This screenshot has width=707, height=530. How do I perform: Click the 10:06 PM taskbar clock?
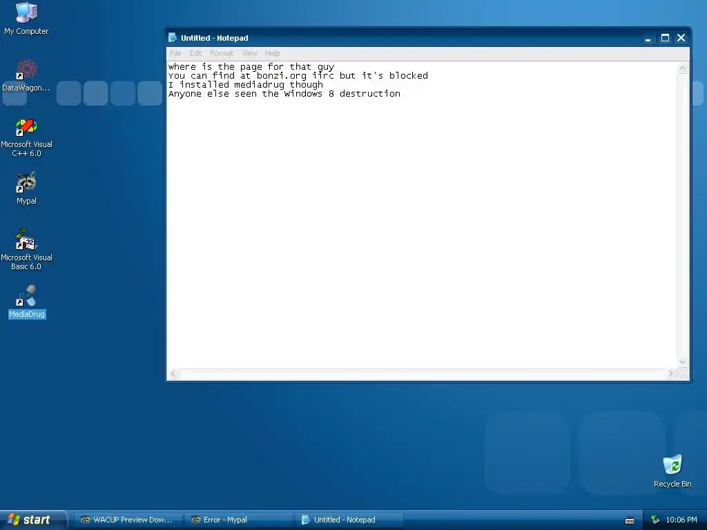(681, 520)
